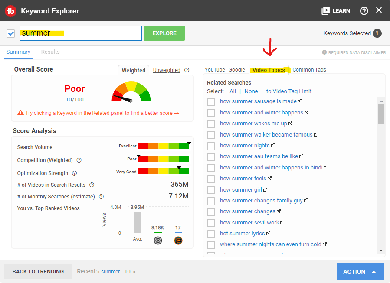Screen dimensions: 390x283
Task: Open the Common Tags tab
Action: click(x=309, y=70)
